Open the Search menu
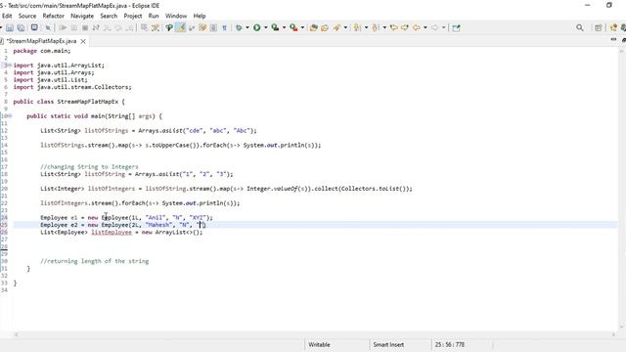 click(x=109, y=16)
